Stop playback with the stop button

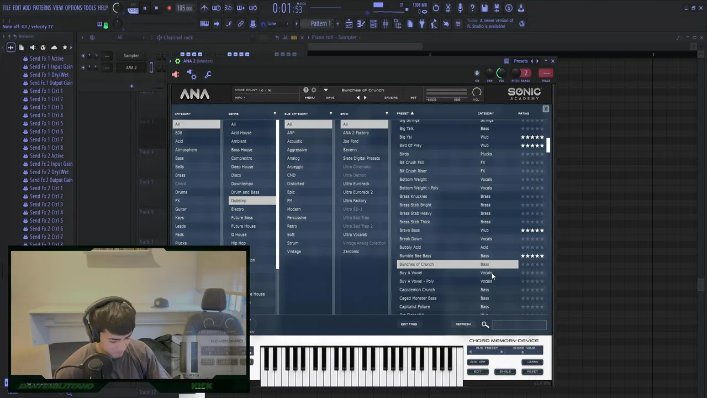(x=156, y=8)
